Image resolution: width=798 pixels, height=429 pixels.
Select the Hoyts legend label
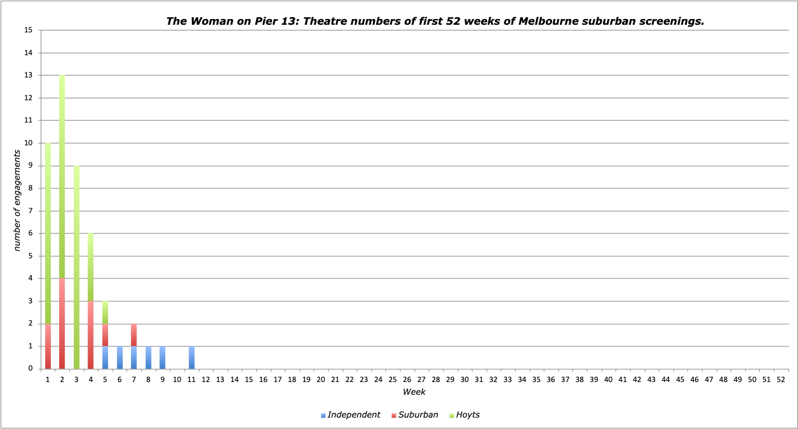(468, 415)
